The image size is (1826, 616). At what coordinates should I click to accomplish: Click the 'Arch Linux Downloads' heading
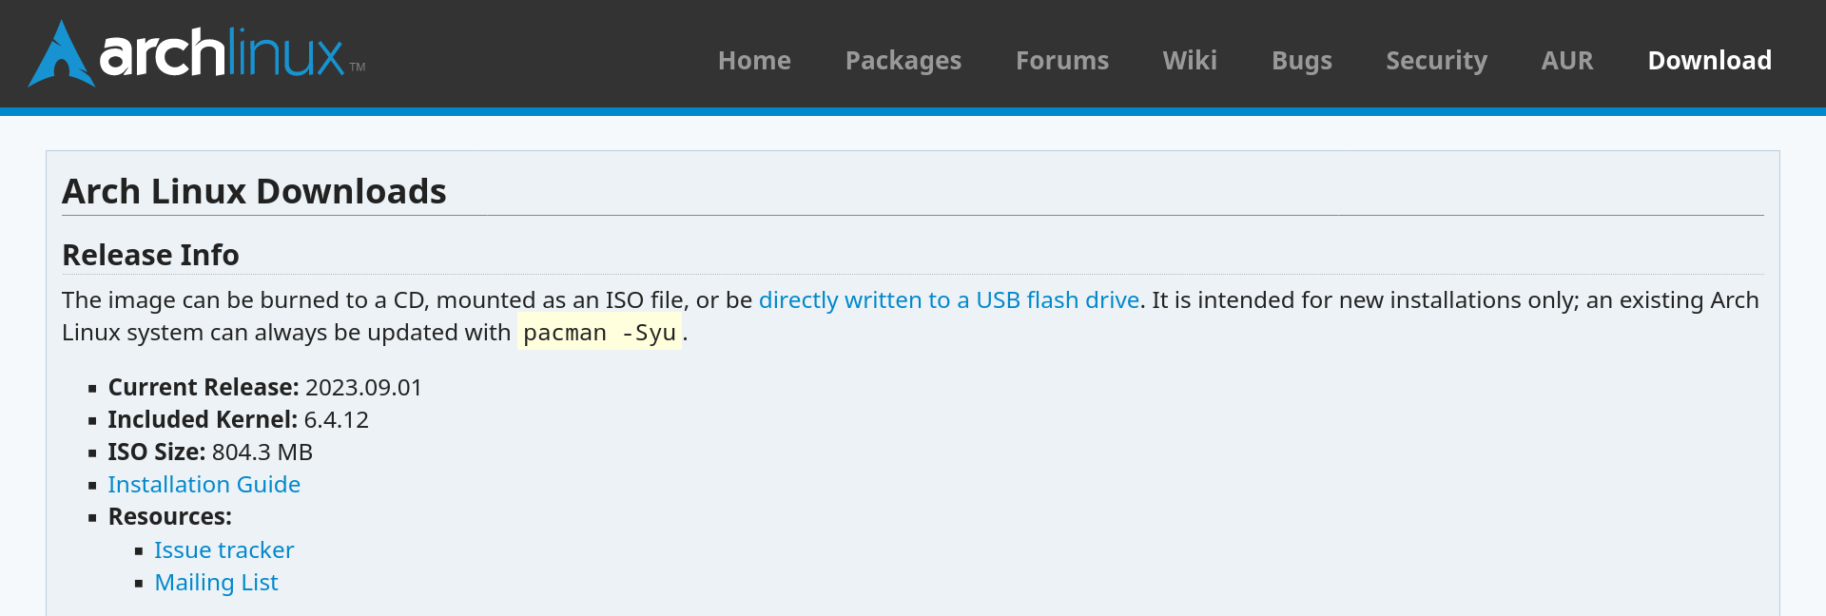[x=254, y=191]
